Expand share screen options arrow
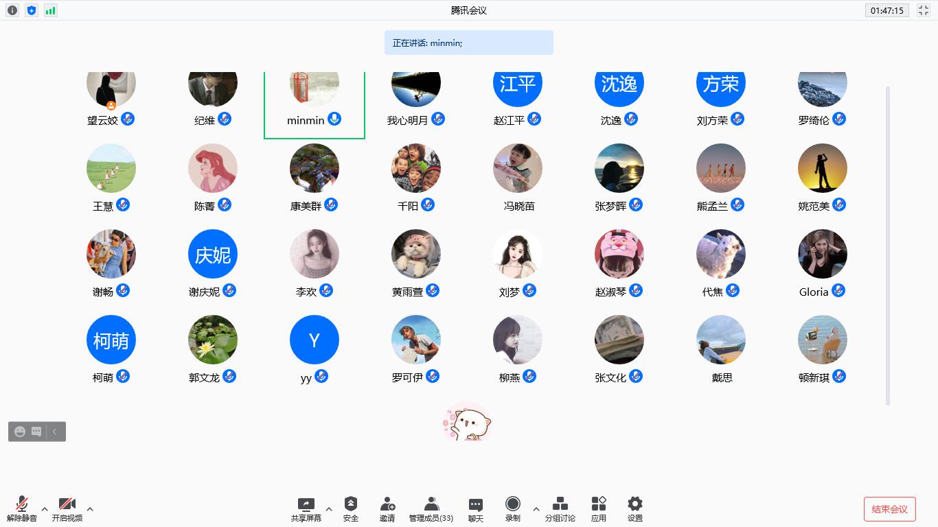The height and width of the screenshot is (527, 938). point(329,509)
